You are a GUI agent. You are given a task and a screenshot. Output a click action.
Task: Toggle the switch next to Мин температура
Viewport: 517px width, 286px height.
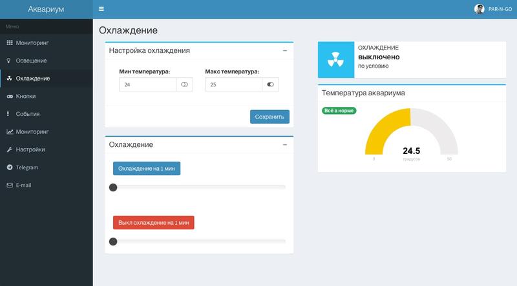coord(184,84)
